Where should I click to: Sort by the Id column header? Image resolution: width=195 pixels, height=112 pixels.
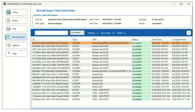(52, 39)
